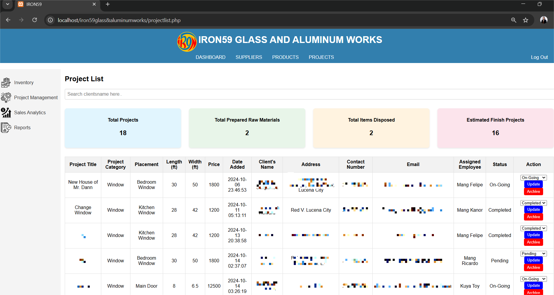Viewport: 554px width, 295px height.
Task: Update the Change Window project
Action: [533, 210]
